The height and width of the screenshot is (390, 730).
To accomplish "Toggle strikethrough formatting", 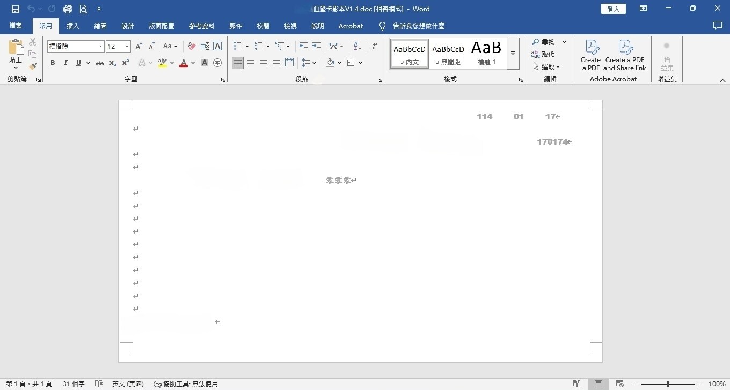I will (100, 63).
